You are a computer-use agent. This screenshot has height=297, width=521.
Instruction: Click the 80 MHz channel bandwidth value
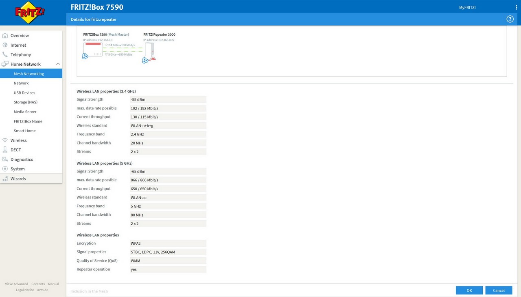tap(168, 215)
